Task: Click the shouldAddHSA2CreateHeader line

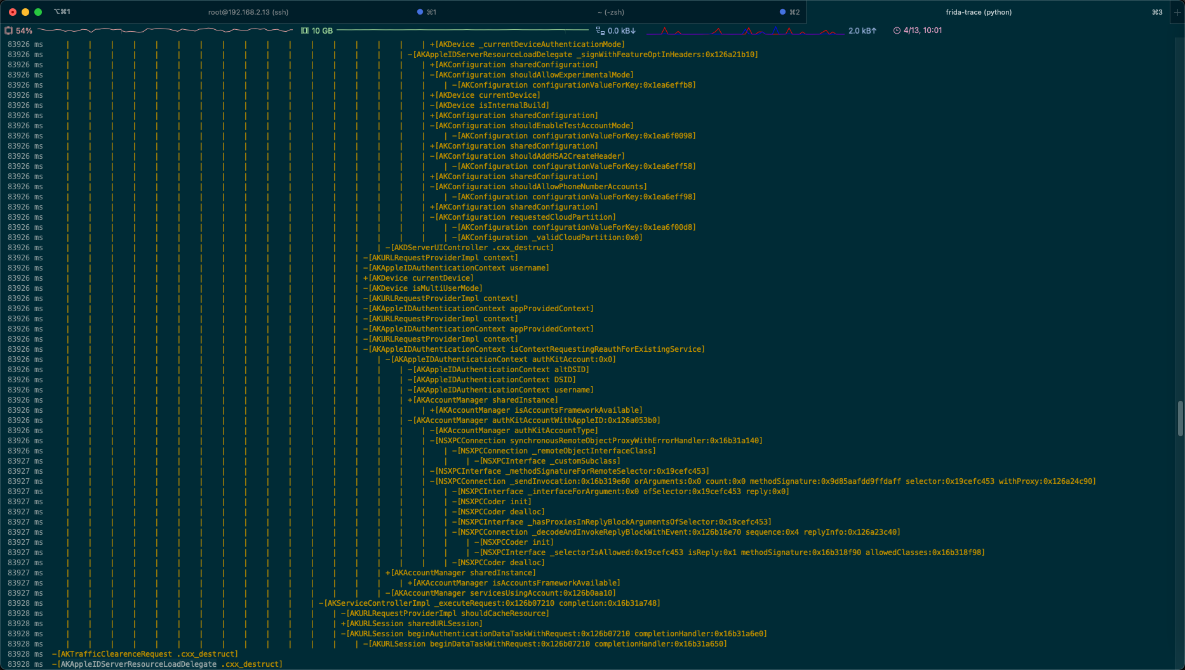Action: [527, 156]
